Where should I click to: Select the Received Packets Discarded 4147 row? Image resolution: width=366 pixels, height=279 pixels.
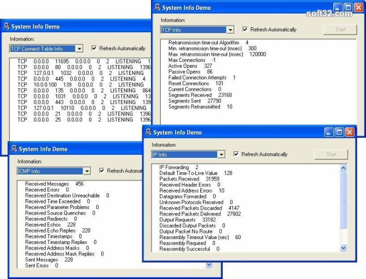click(x=199, y=208)
